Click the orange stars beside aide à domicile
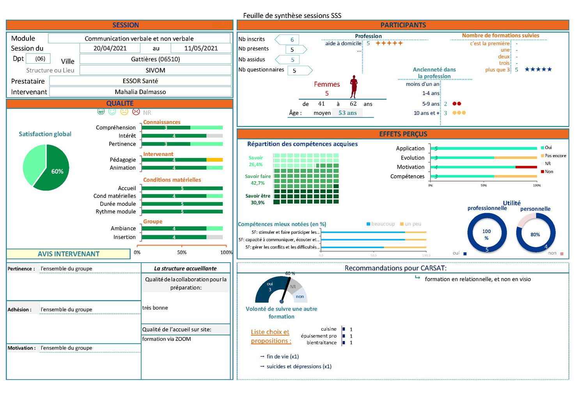Image resolution: width=585 pixels, height=414 pixels. point(389,43)
